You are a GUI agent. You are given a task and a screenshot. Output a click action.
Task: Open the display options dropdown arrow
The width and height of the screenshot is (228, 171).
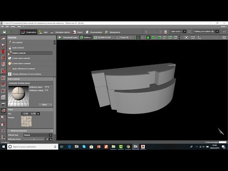pyautogui.click(x=142, y=38)
